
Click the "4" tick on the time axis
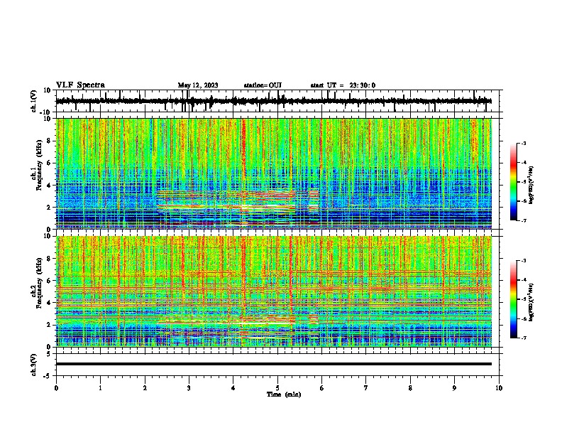click(x=233, y=388)
